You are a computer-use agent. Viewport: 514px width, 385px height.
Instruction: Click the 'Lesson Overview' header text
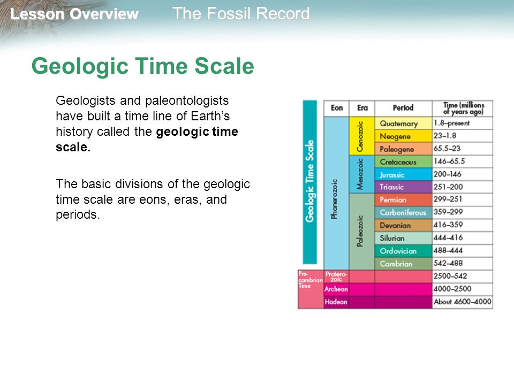point(74,14)
